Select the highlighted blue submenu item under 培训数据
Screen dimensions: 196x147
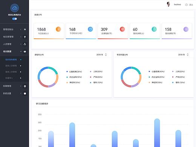tap(11, 60)
